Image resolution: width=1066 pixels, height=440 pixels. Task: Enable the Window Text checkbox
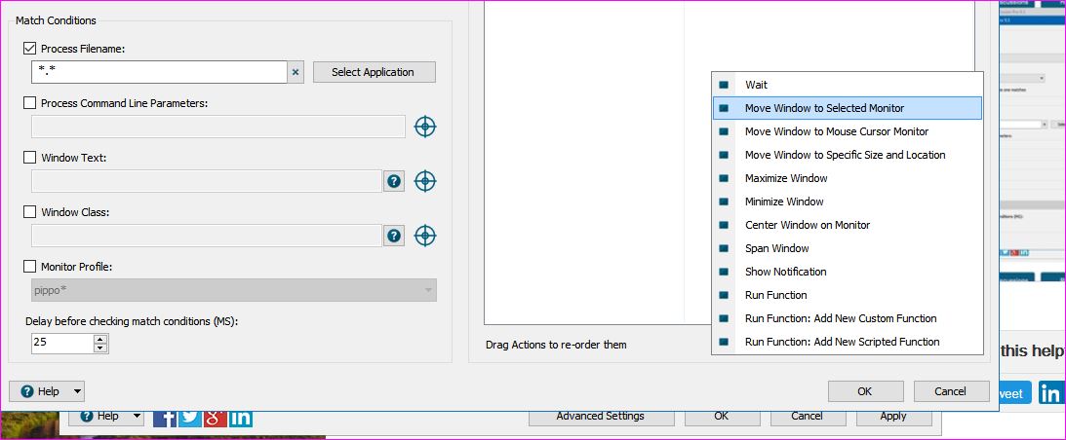point(29,158)
